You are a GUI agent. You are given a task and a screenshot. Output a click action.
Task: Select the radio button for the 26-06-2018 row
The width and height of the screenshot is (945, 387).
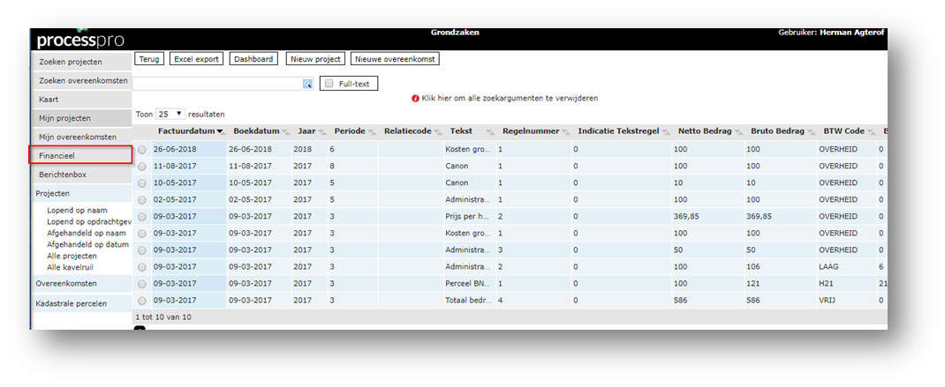[142, 150]
